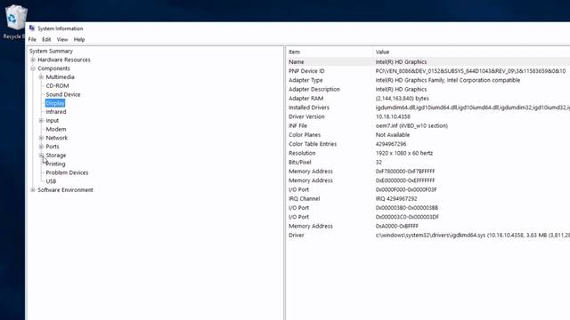Screen dimensions: 570x320
Task: Collapse the Components node
Action: click(33, 68)
